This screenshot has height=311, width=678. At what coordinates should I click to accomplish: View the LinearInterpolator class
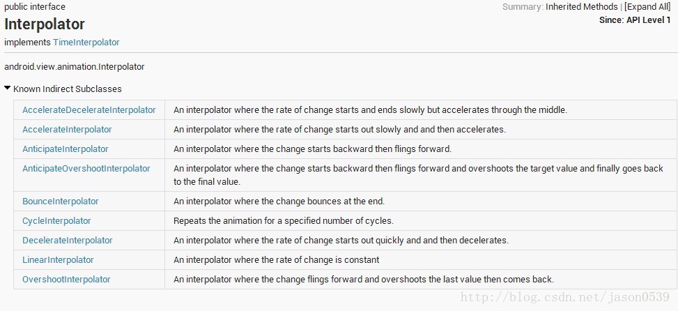tap(58, 260)
